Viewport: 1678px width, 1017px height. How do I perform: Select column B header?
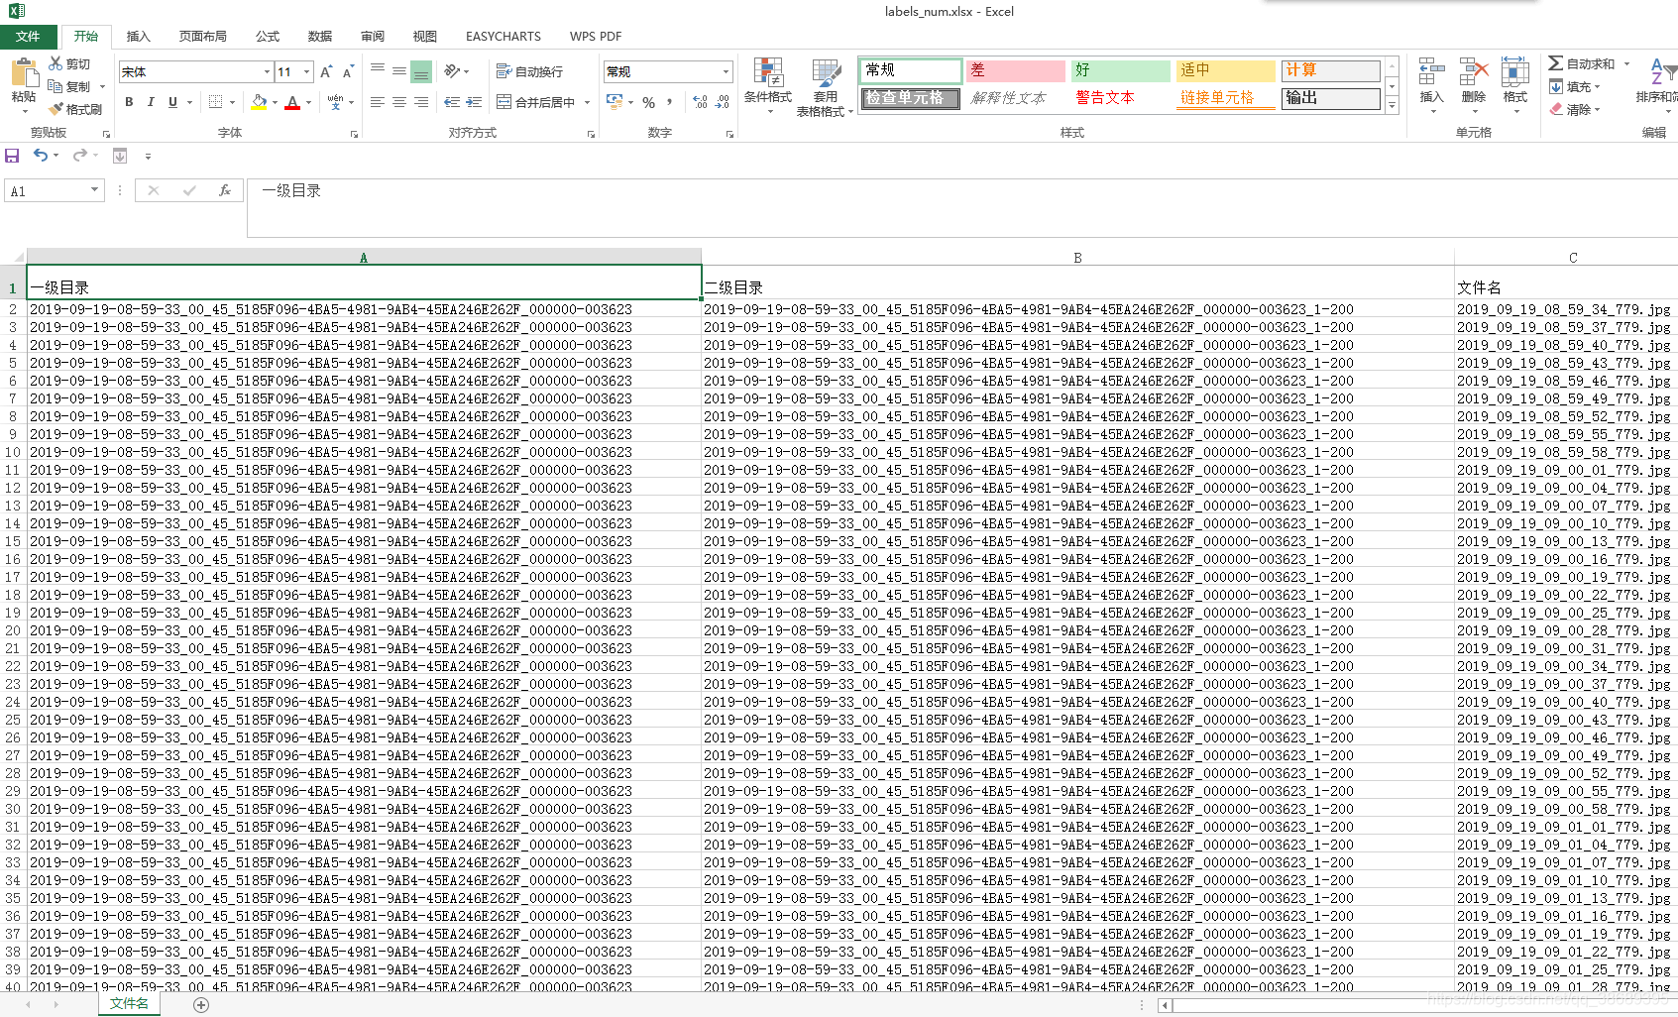pos(1077,257)
